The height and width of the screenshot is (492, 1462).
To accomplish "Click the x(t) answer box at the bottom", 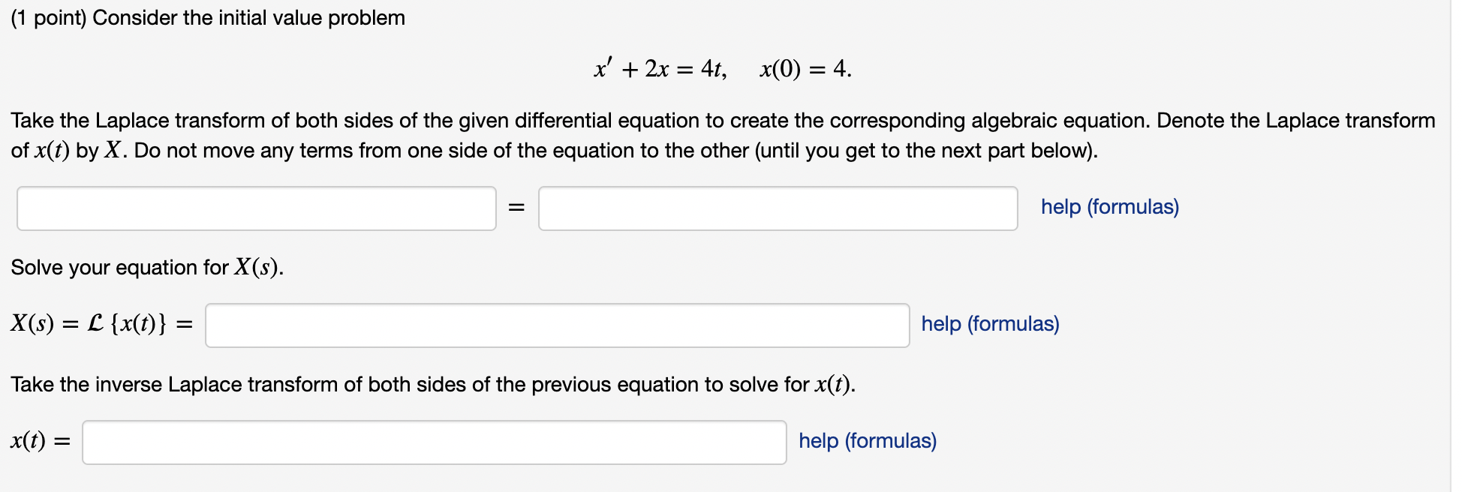I will pyautogui.click(x=434, y=442).
